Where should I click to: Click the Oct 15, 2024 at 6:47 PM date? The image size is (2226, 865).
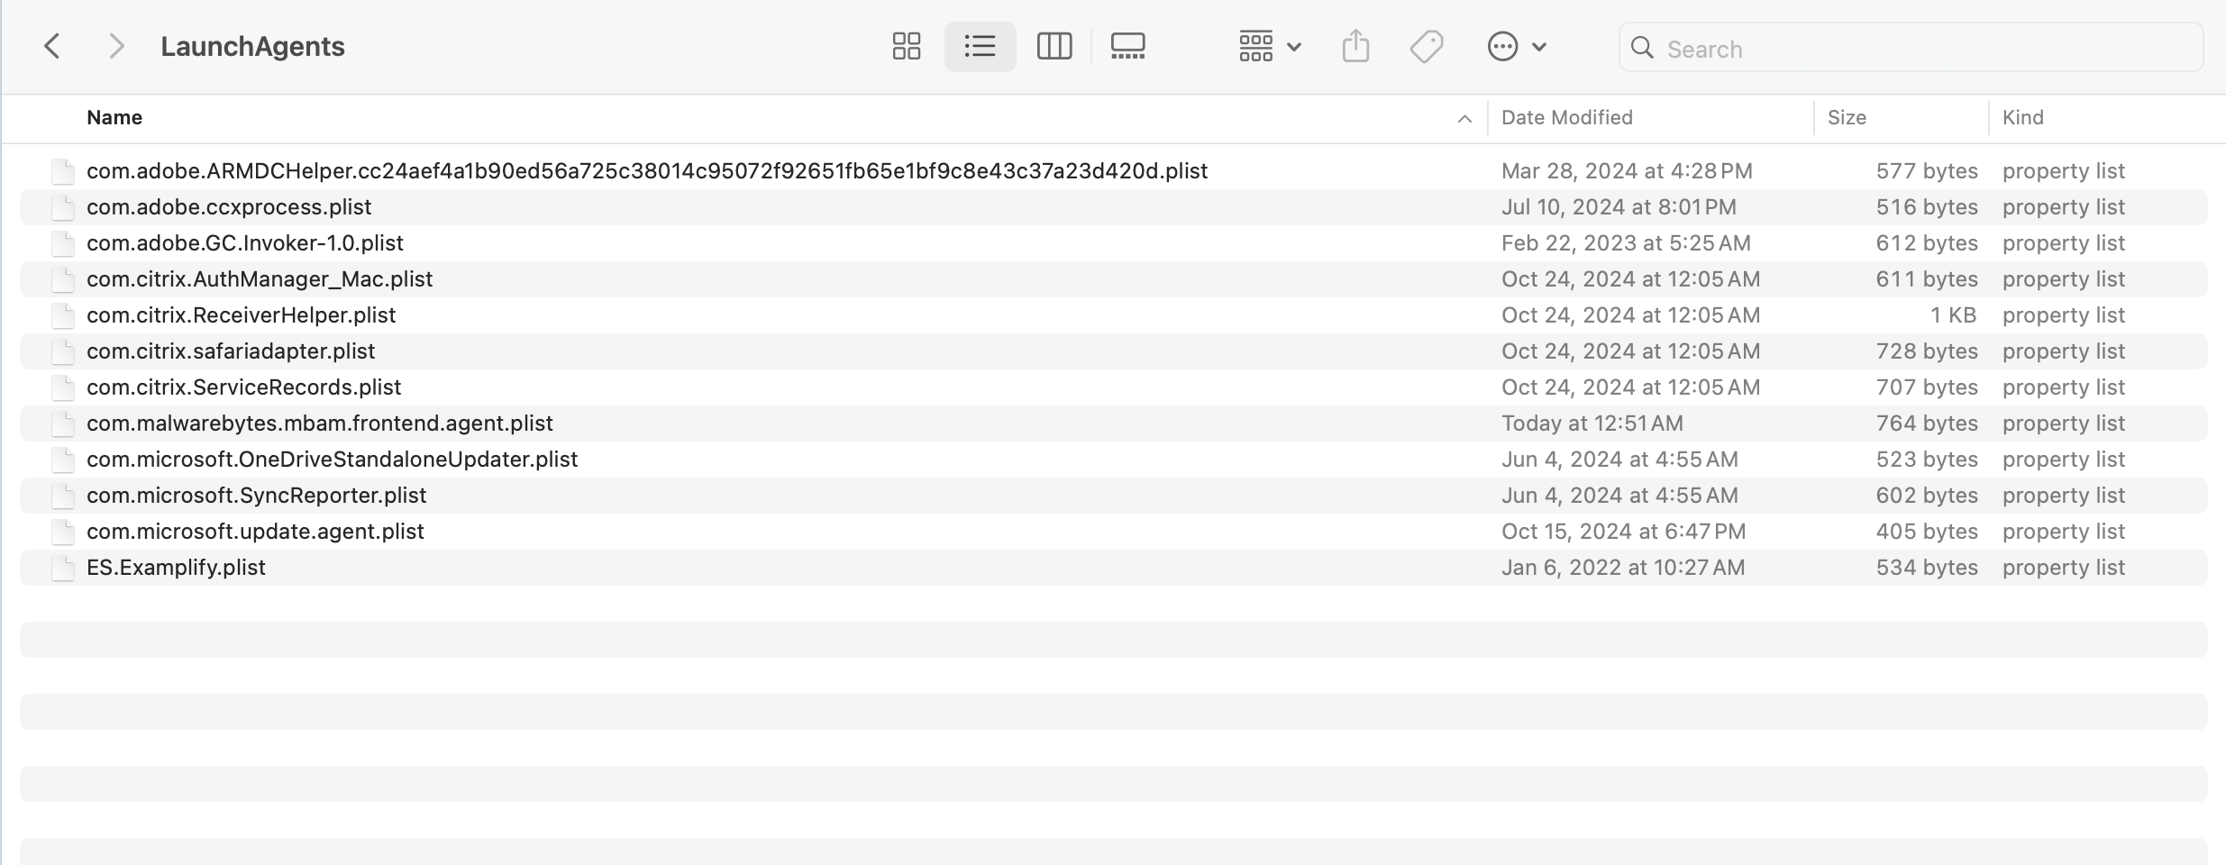tap(1623, 532)
